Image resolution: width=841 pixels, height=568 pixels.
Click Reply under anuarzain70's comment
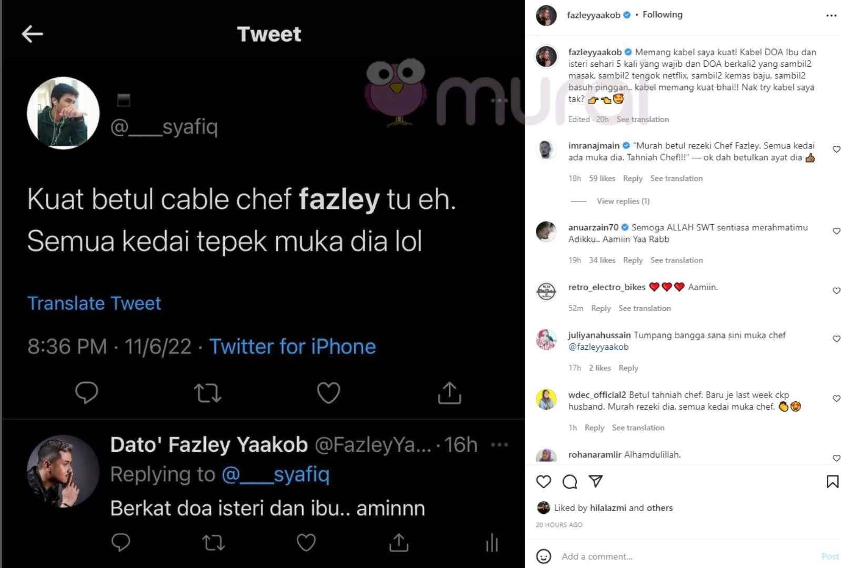(x=633, y=260)
